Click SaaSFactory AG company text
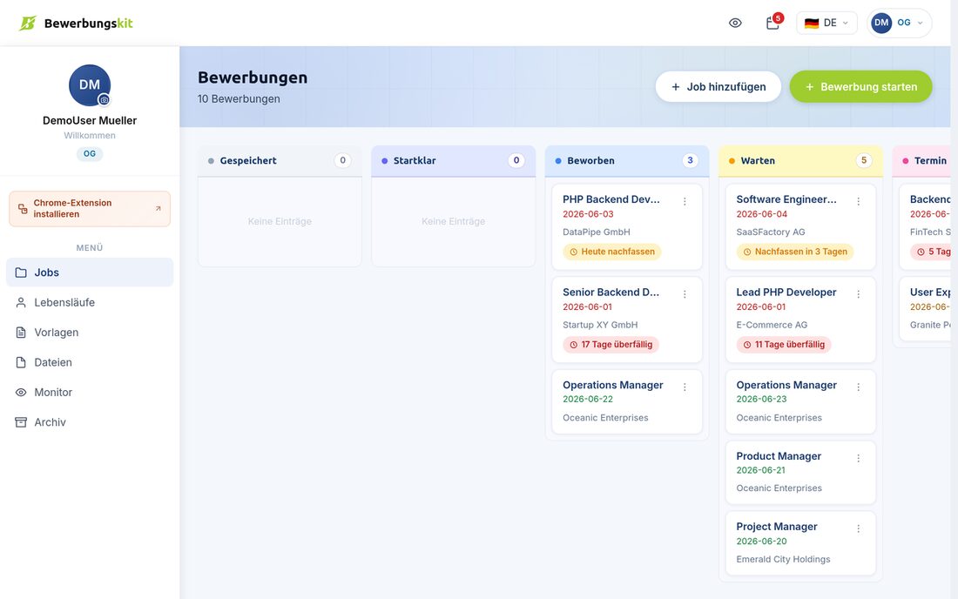Screen dimensions: 958x599 [x=771, y=232]
